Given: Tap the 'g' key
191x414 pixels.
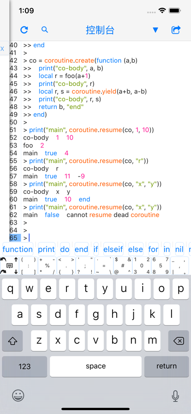Looking at the screenshot, I should click(x=95, y=315).
